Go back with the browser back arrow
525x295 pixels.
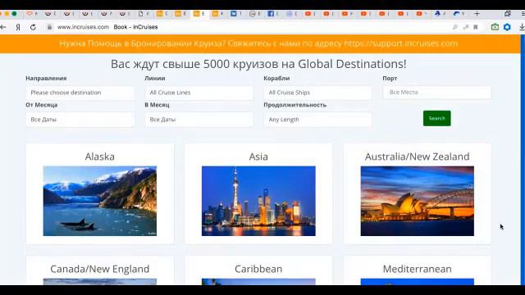[3, 27]
